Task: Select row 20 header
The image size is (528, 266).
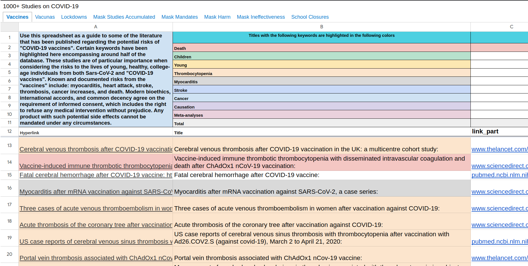Action: (9, 254)
